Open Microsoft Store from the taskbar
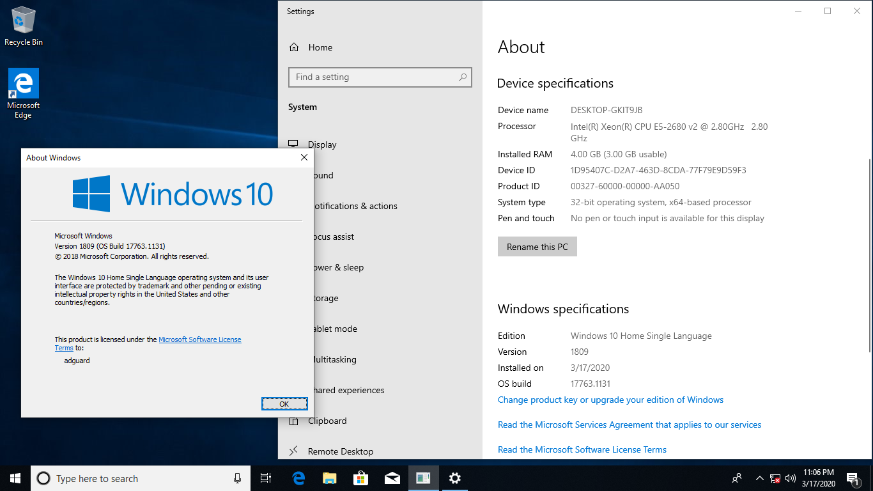873x491 pixels. [361, 478]
